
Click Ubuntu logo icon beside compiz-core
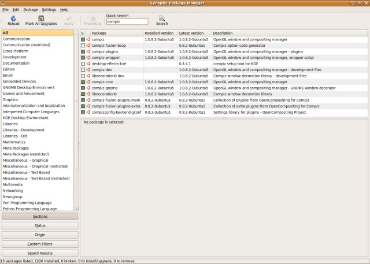tap(88, 82)
